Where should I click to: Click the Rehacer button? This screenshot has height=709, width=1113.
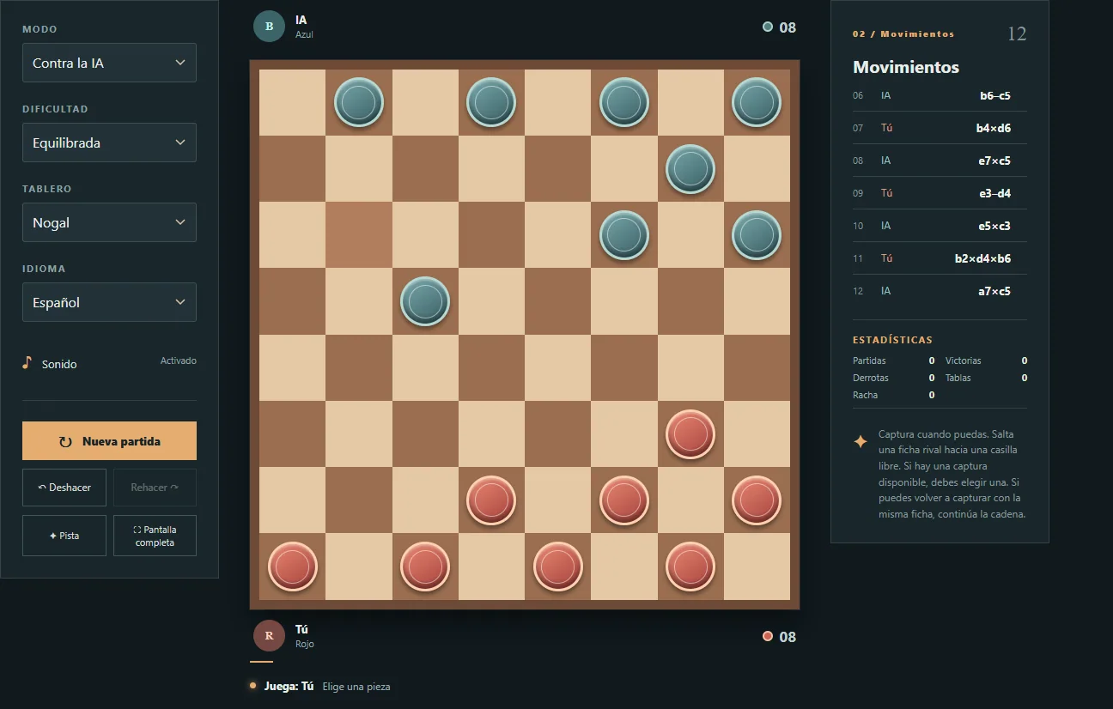tap(155, 488)
